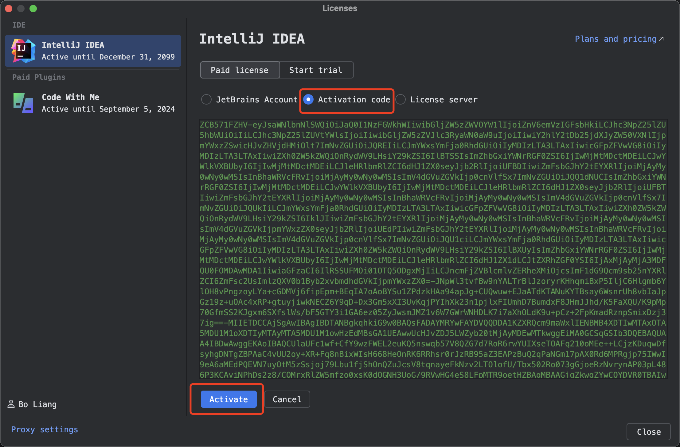680x447 pixels.
Task: Select the Code With Me plugin entry
Action: 93,103
